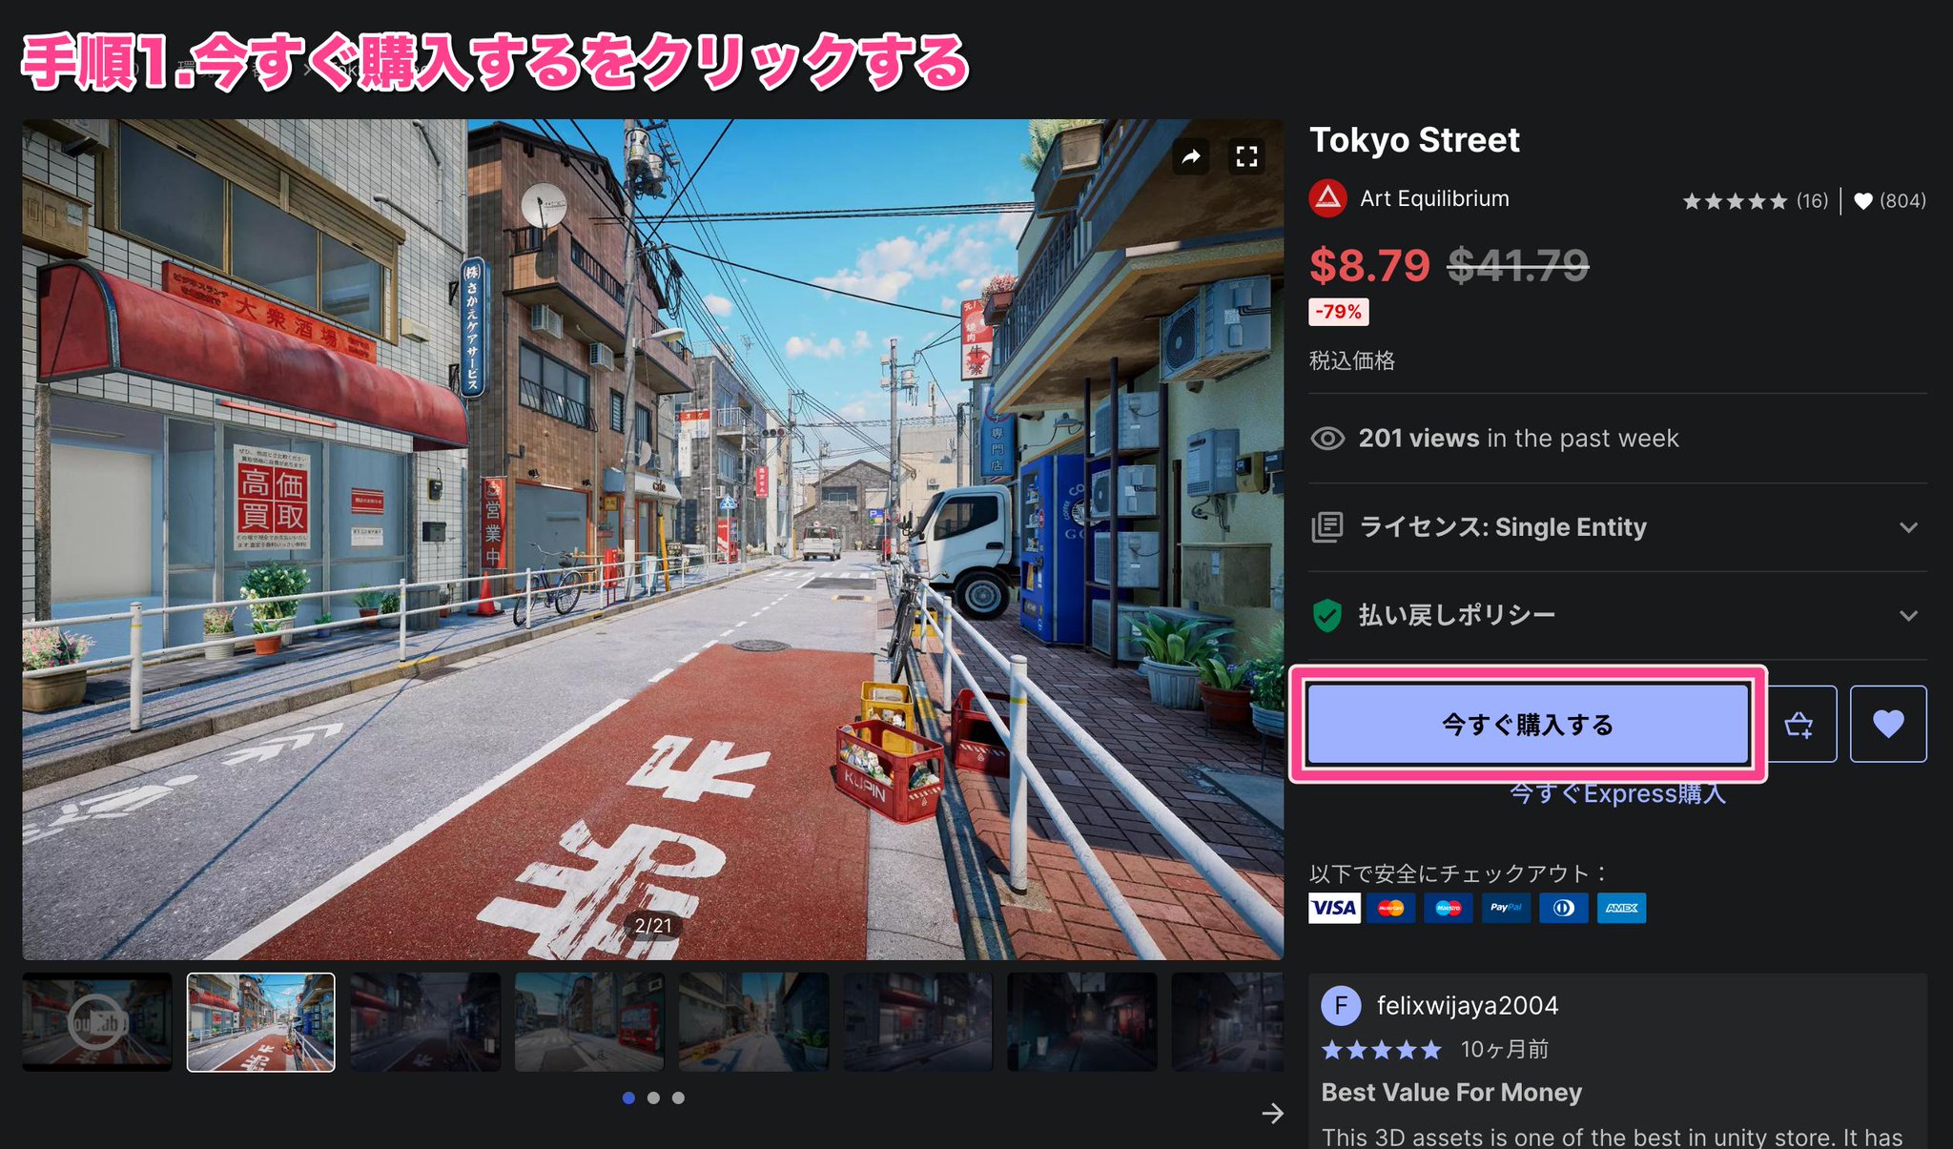Click the AMEX payment icon

(x=1621, y=908)
